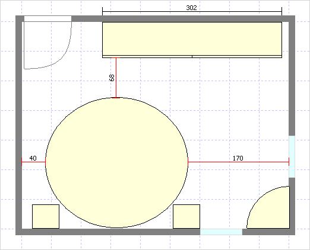Click the red 40 measurement line
Image resolution: width=310 pixels, height=250 pixels.
33,162
